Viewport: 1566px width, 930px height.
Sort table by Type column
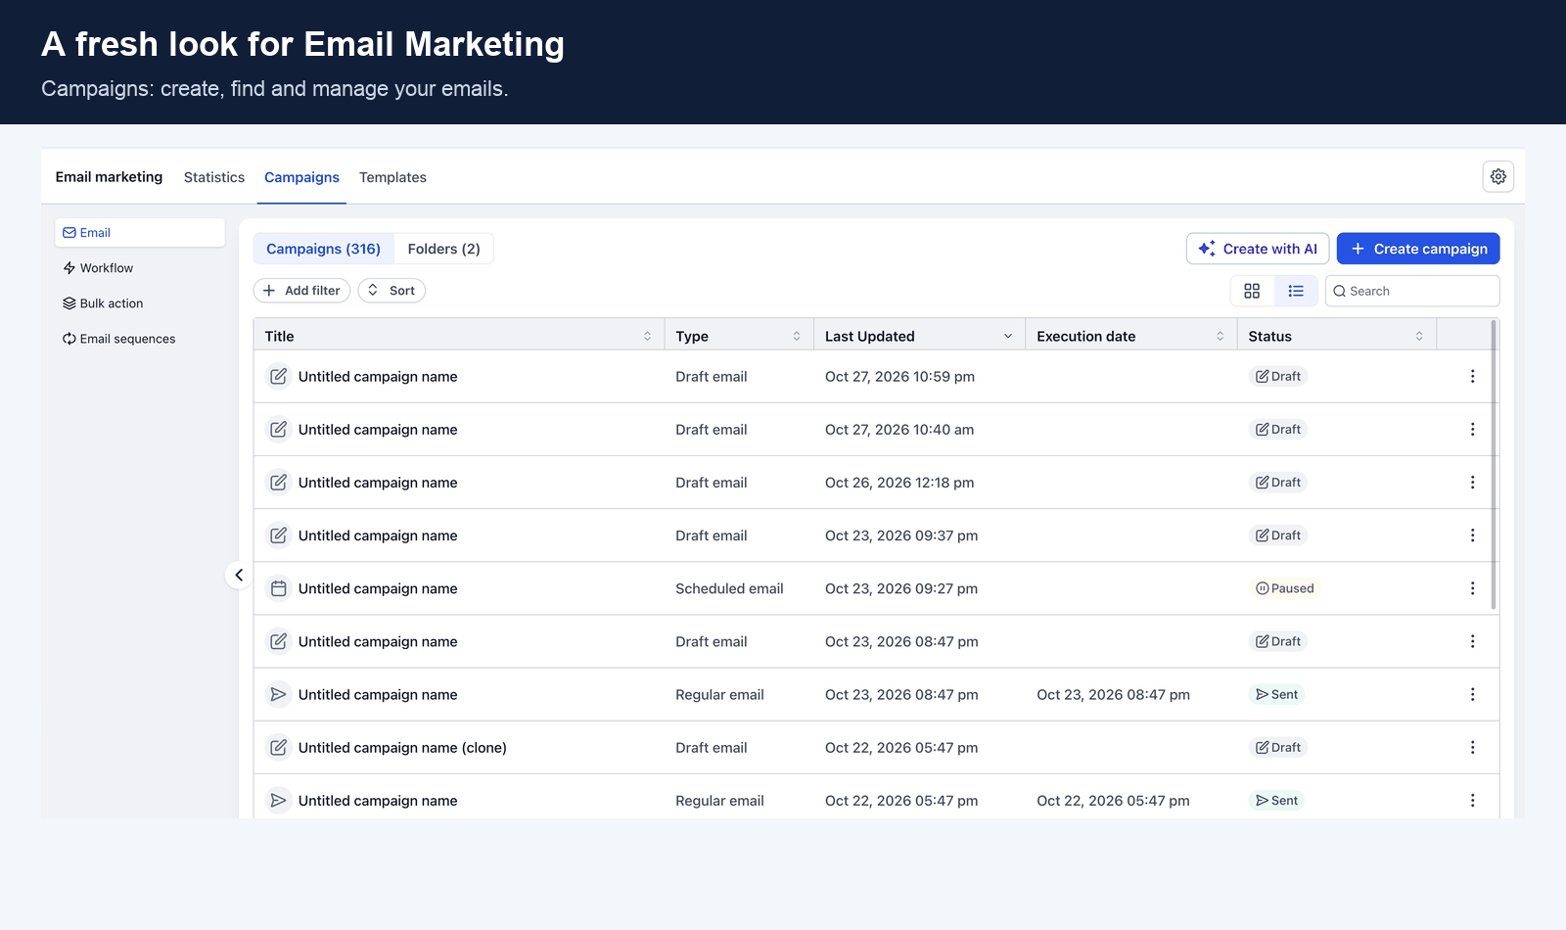797,336
